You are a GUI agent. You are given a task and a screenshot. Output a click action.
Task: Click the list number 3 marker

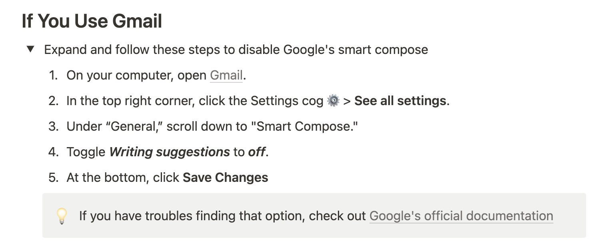click(53, 126)
